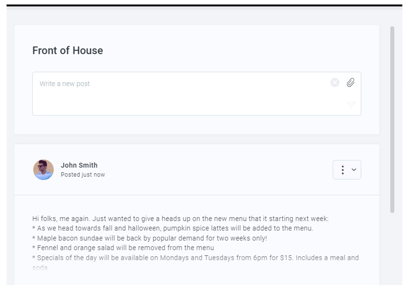406x285 pixels.
Task: Click the Fennel and orange salad line
Action: point(123,248)
